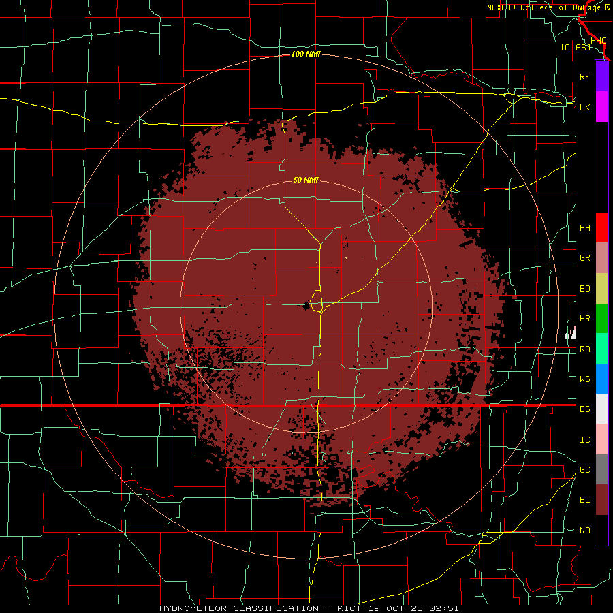Click the HYDROMETEOR CLASSIFICATION title text
The width and height of the screenshot is (613, 613).
click(x=239, y=608)
